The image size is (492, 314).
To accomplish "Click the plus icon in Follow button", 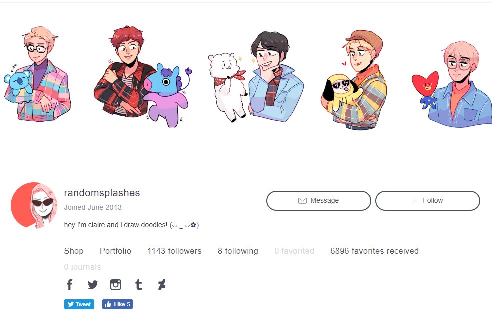I will point(415,201).
